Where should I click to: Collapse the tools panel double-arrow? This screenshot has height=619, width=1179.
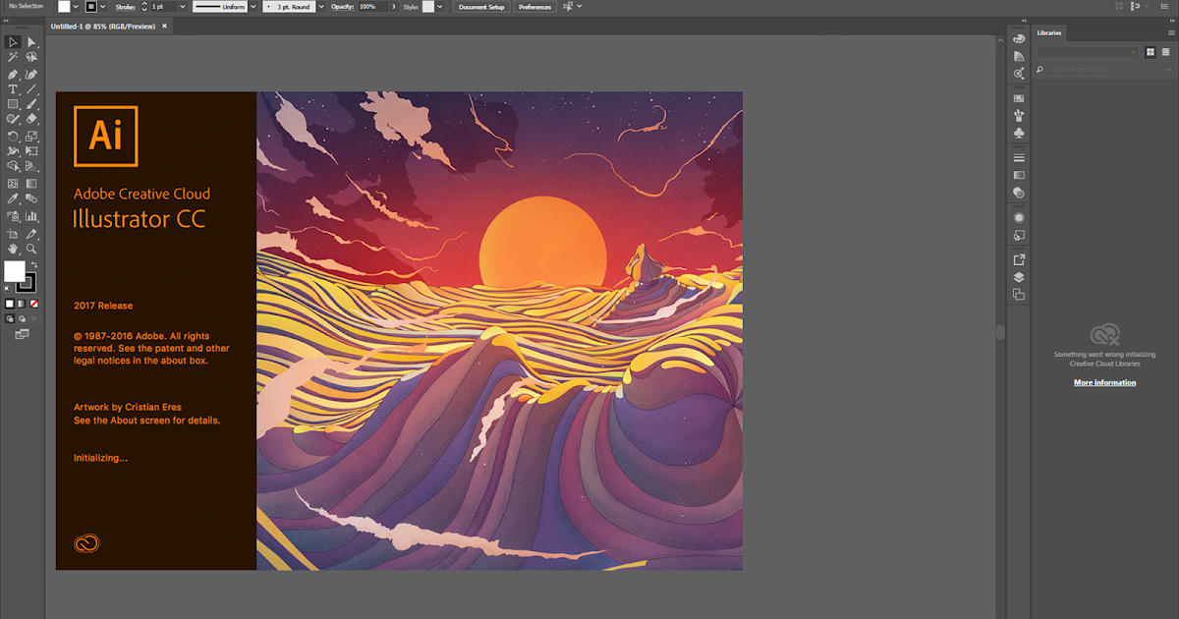click(x=7, y=23)
